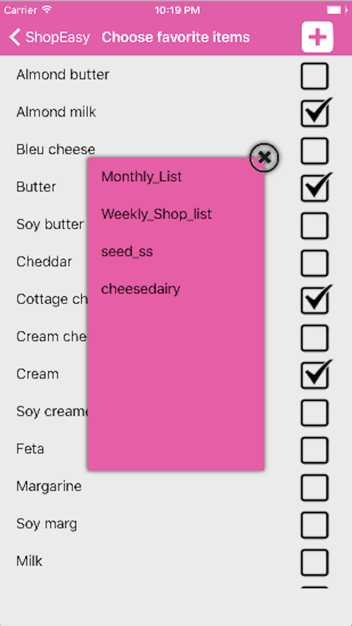Screen dimensions: 352x626
Task: Check the Bleu cheese checkbox
Action: click(314, 151)
